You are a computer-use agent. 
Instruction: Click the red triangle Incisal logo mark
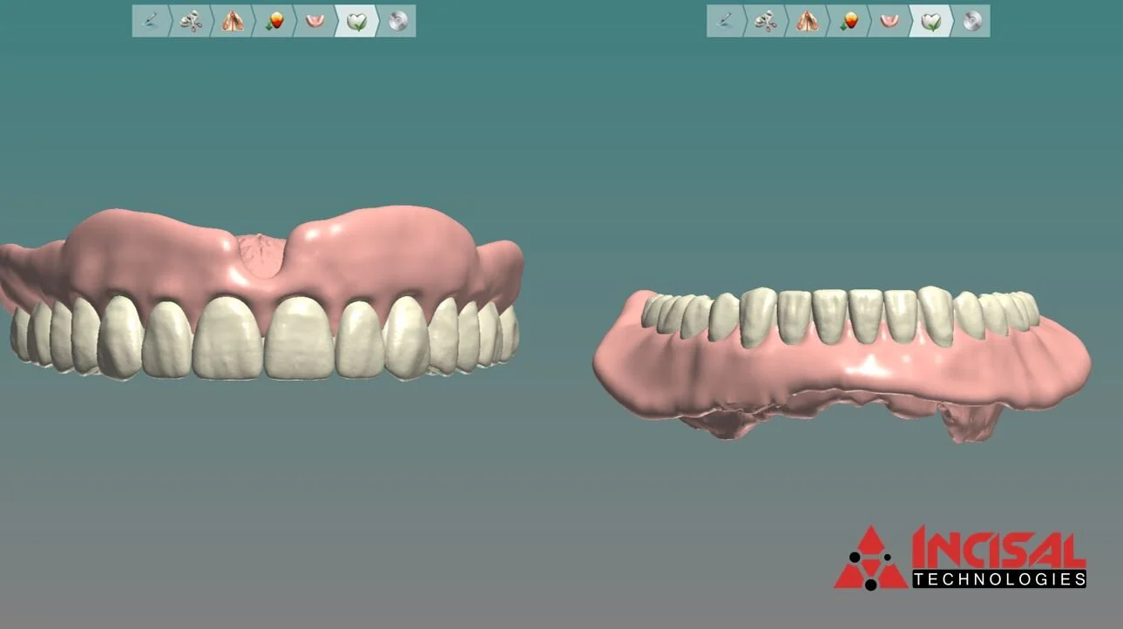pyautogui.click(x=871, y=558)
